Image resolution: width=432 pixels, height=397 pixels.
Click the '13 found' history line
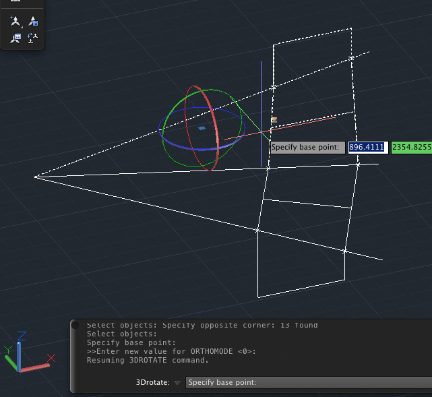pyautogui.click(x=202, y=326)
